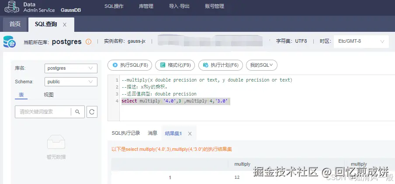Screen dimensions: 395x184
Task: Open the SQL执行记录 tab
Action: 126,133
